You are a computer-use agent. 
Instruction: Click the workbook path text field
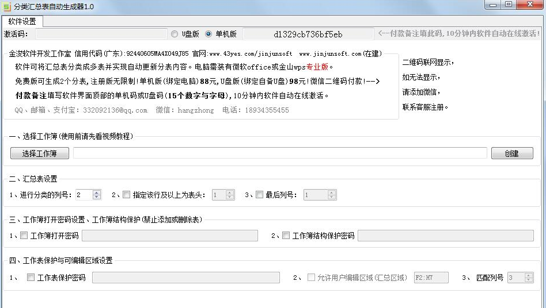pos(280,153)
